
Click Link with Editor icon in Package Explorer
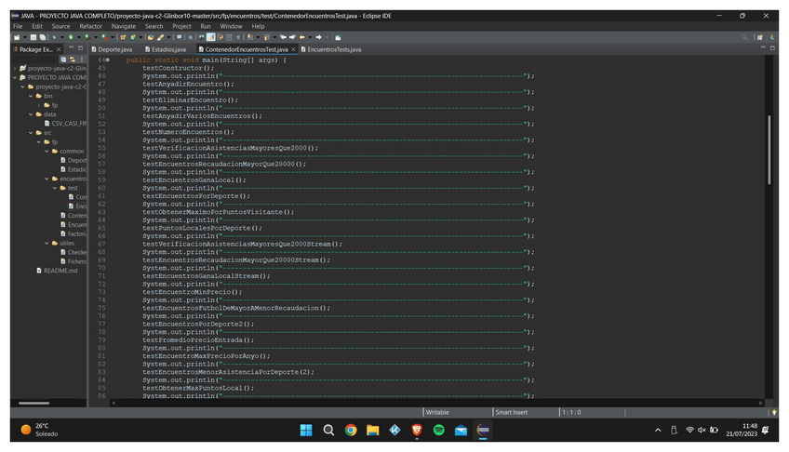tap(71, 59)
